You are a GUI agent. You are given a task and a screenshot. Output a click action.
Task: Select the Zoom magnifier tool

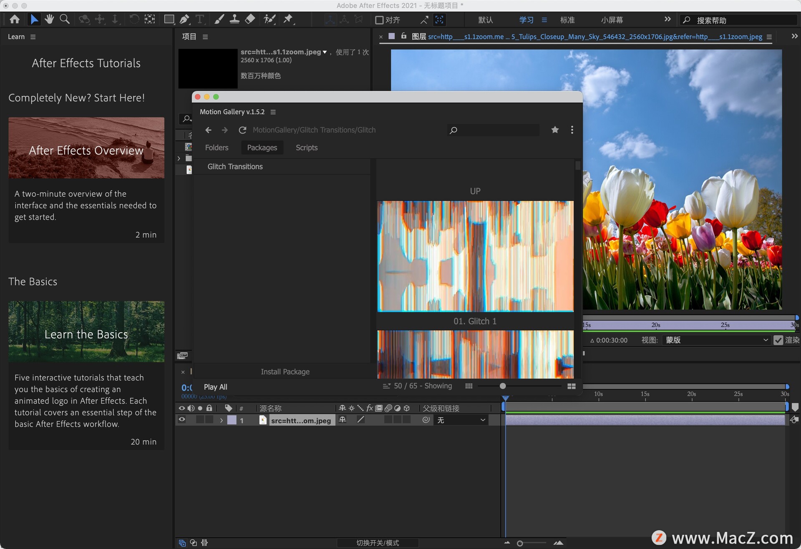[x=65, y=19]
